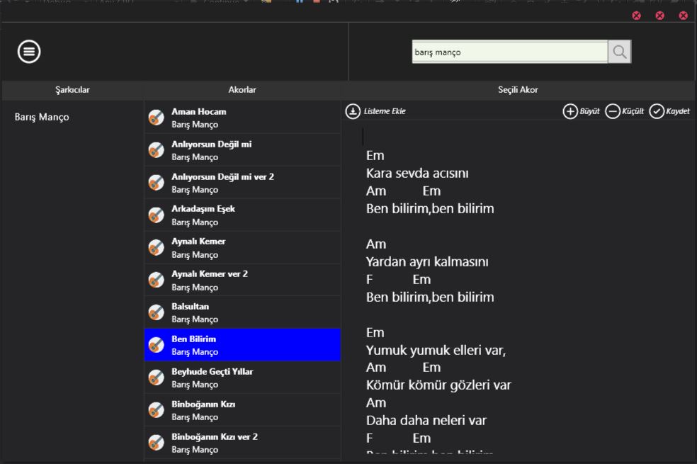Viewport: 697px width, 464px height.
Task: Click guitar icon beside Beyhude Geçti Yıllar
Action: click(x=157, y=378)
